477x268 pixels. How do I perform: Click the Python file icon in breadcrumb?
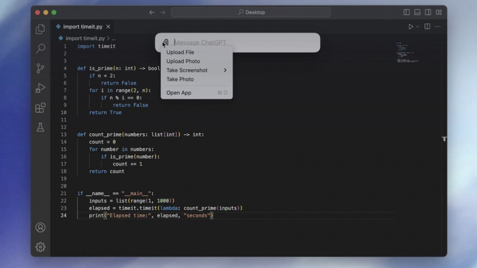pyautogui.click(x=61, y=38)
